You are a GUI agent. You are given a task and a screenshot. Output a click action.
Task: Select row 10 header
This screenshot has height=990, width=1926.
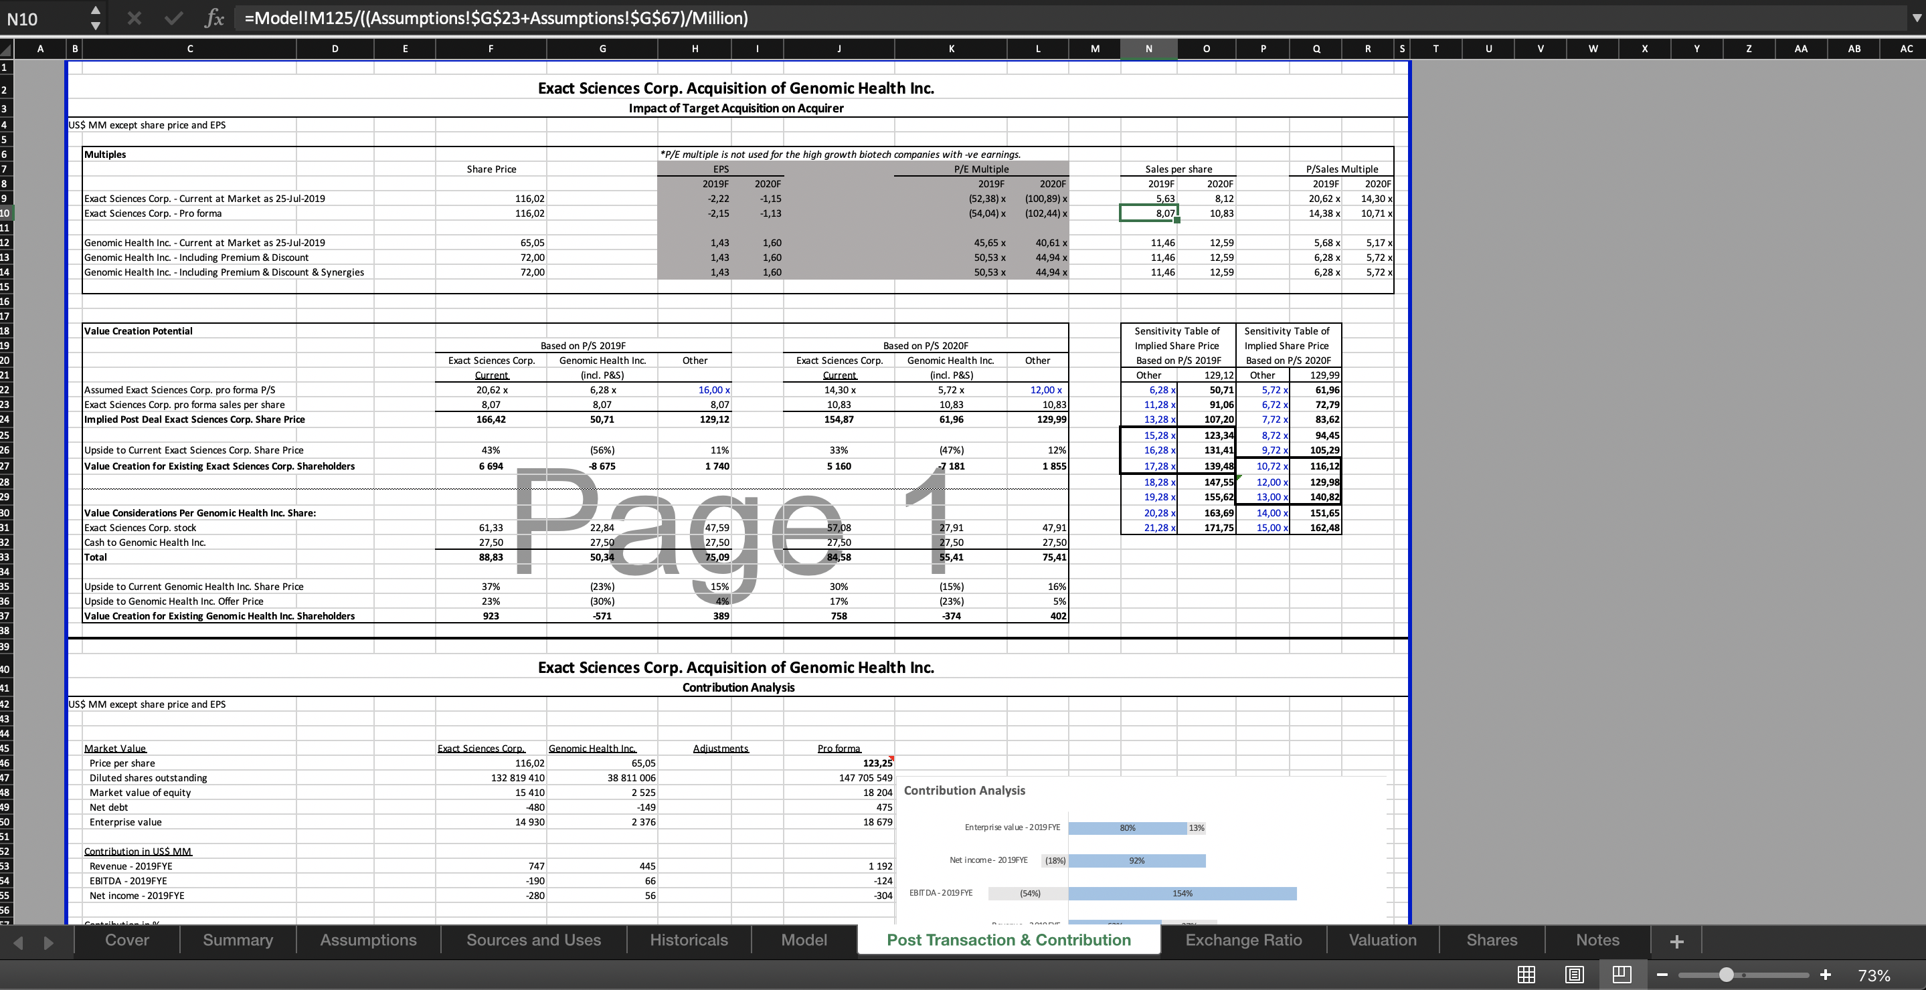coord(6,213)
